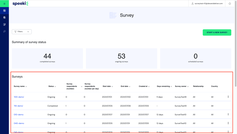This screenshot has width=237, height=134.
Task: Click end date 2021/07/06
Action: (x=125, y=106)
